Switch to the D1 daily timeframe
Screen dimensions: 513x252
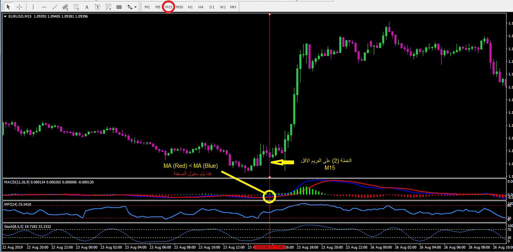point(212,7)
